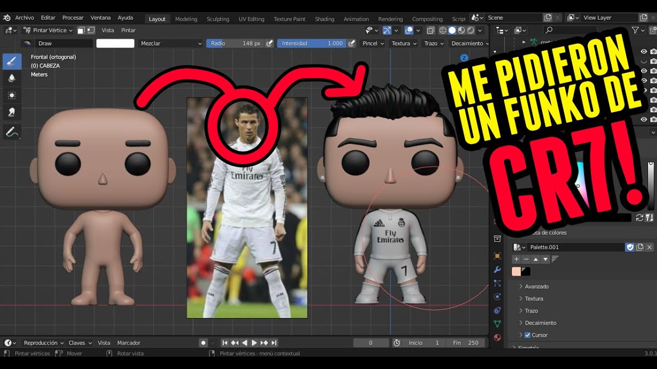657x369 pixels.
Task: Click intensity pen pressure icon
Action: (352, 44)
